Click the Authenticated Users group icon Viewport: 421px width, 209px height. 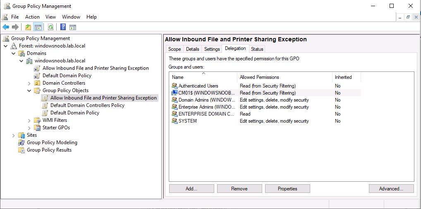pos(175,86)
